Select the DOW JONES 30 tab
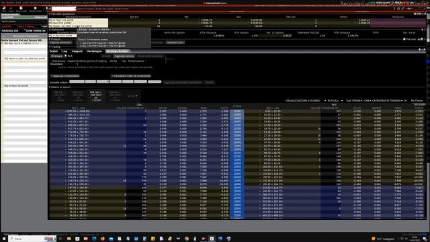Screen dimensions: 430x242 pos(36,31)
